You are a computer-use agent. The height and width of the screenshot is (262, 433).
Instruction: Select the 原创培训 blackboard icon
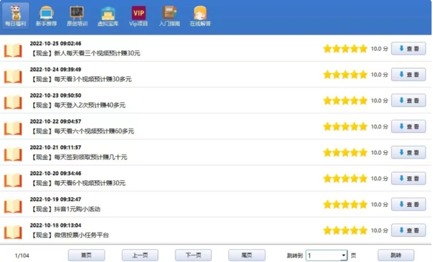(77, 15)
